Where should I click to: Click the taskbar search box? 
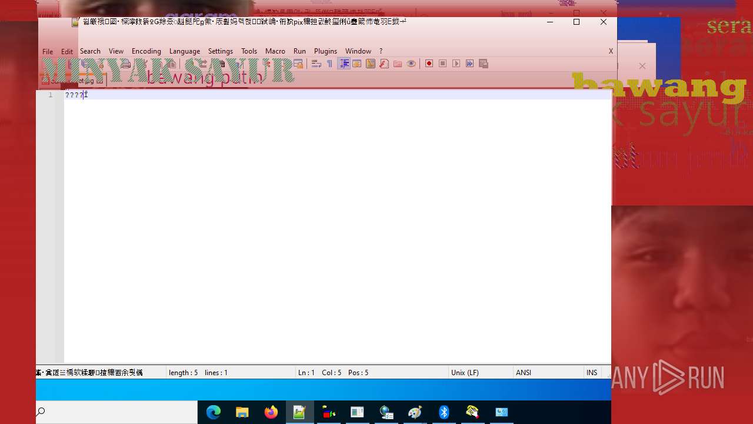(116, 412)
